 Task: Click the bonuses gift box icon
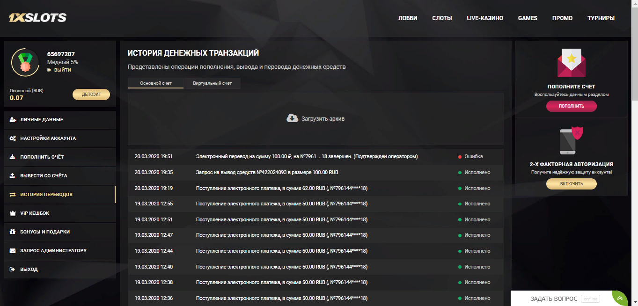(x=13, y=232)
